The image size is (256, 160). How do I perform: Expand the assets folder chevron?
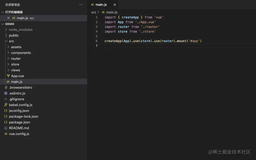tap(8, 47)
